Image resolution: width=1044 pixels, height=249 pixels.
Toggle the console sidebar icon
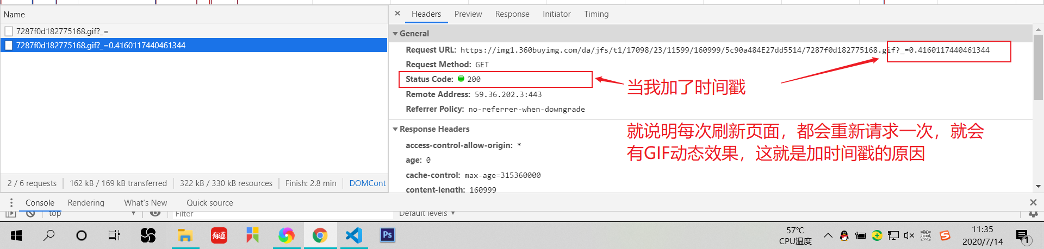pyautogui.click(x=10, y=214)
